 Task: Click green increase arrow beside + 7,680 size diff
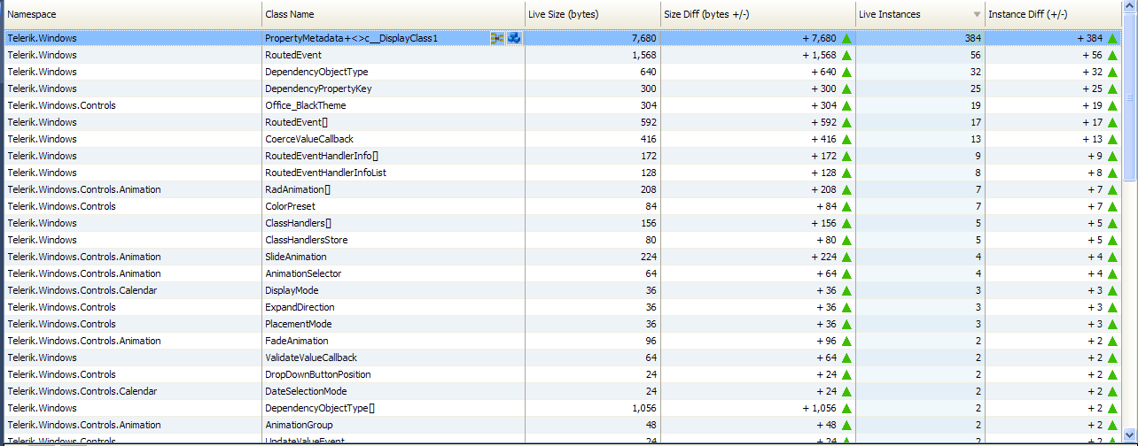846,39
